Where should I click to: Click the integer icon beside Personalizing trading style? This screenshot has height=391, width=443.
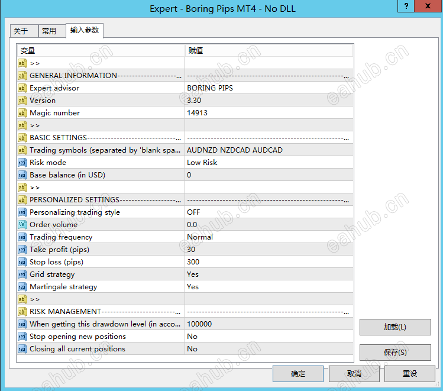(22, 212)
